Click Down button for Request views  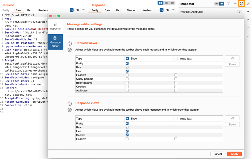coord(232,64)
